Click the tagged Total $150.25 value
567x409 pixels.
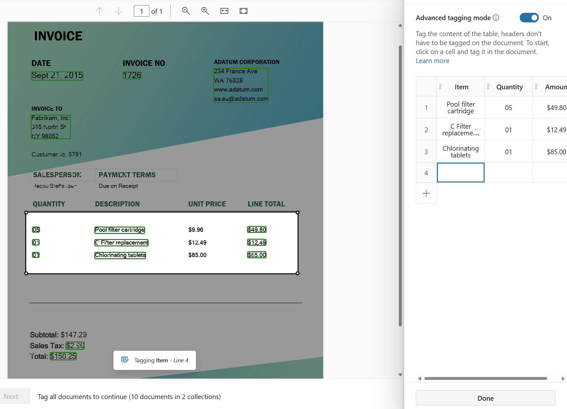click(63, 356)
